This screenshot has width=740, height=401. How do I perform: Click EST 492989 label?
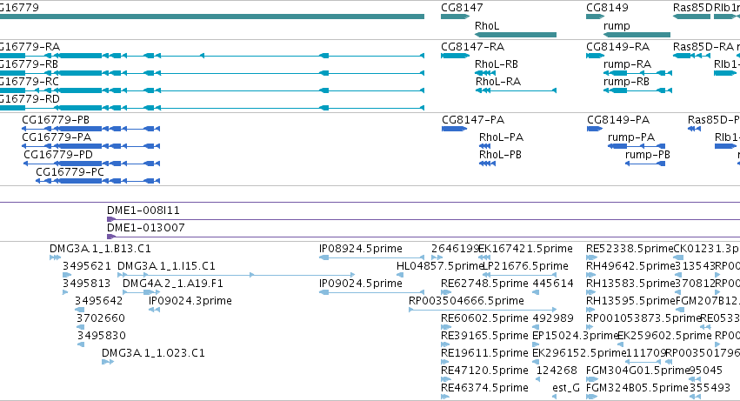coord(553,319)
